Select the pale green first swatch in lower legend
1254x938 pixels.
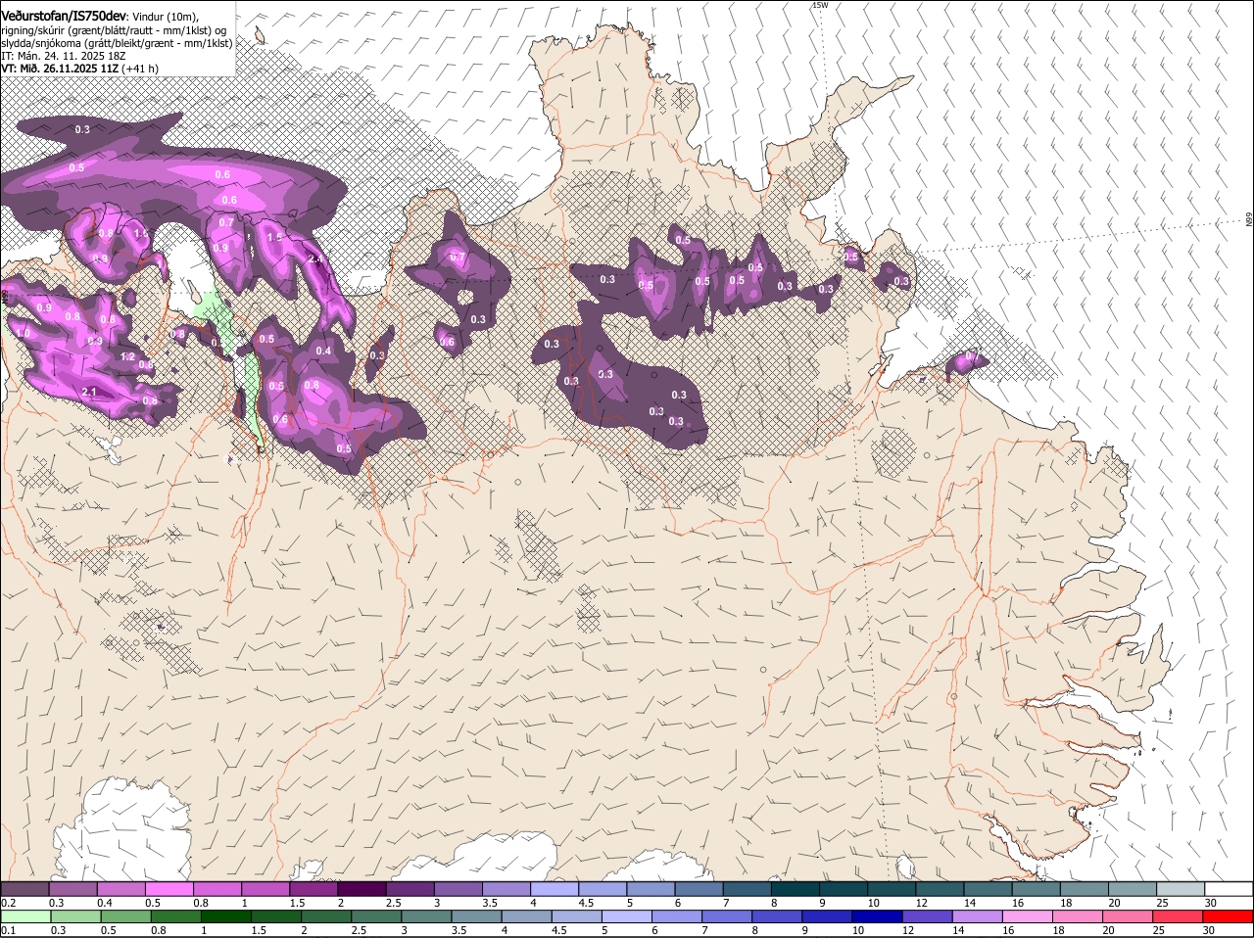(x=25, y=916)
